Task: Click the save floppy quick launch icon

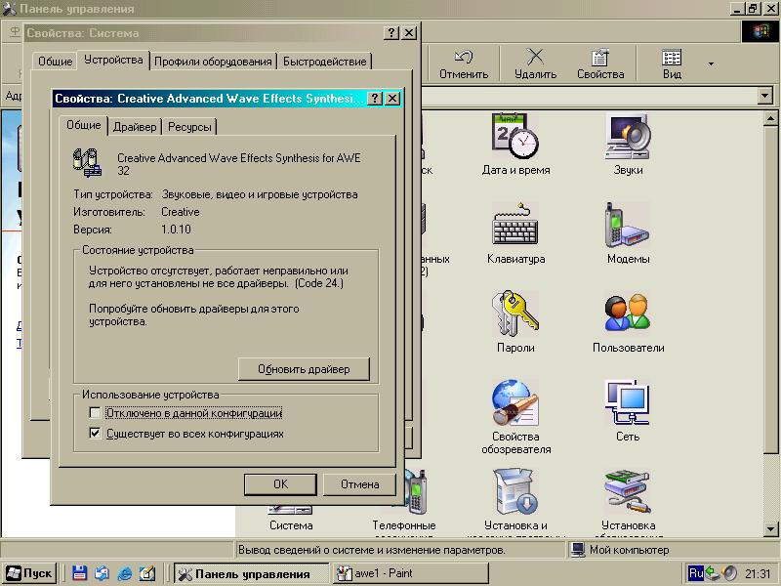Action: (x=80, y=573)
